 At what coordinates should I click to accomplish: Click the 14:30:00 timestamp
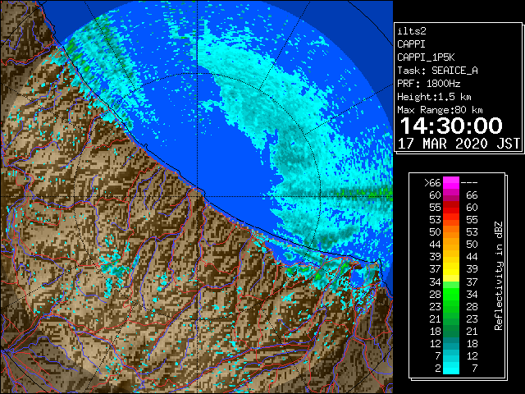(451, 126)
